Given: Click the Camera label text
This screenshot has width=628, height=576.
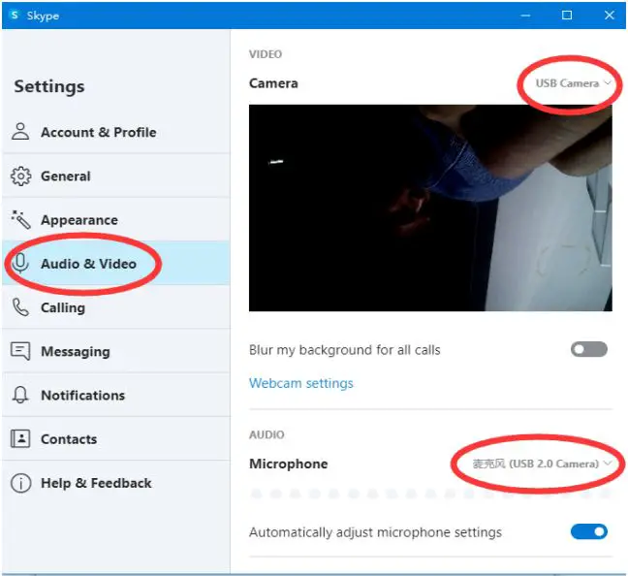Looking at the screenshot, I should point(273,83).
